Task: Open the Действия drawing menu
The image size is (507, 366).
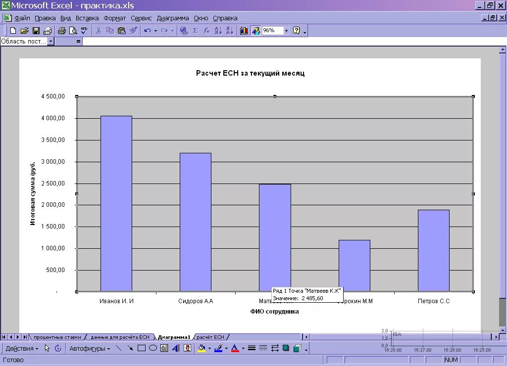Action: [22, 349]
